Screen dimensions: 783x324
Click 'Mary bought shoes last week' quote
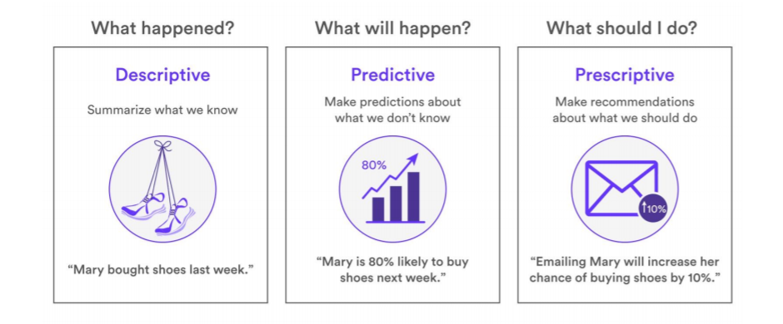click(x=161, y=270)
